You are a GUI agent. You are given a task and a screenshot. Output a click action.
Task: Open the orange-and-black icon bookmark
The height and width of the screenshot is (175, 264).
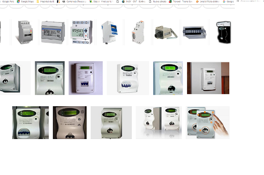tap(58, 1)
